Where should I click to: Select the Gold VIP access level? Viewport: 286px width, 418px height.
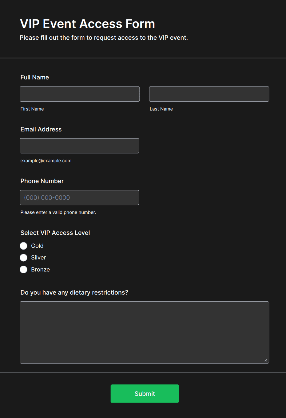pyautogui.click(x=23, y=246)
